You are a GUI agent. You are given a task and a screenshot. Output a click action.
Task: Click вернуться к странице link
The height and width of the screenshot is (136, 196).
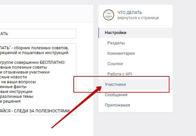pos(138,18)
